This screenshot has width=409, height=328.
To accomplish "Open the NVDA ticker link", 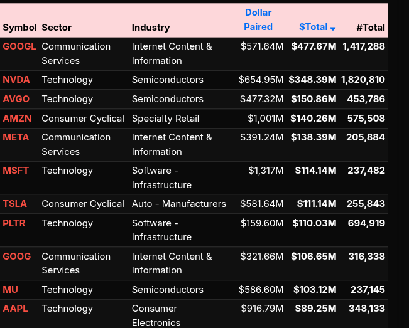I will [x=16, y=80].
